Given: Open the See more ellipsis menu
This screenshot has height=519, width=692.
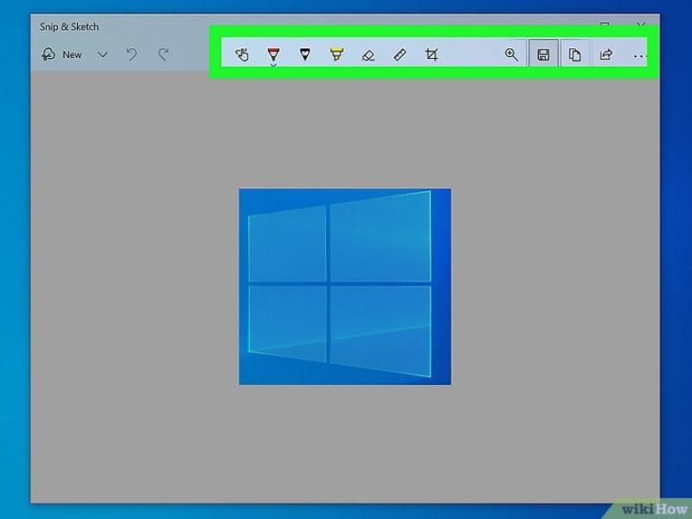Looking at the screenshot, I should click(639, 56).
